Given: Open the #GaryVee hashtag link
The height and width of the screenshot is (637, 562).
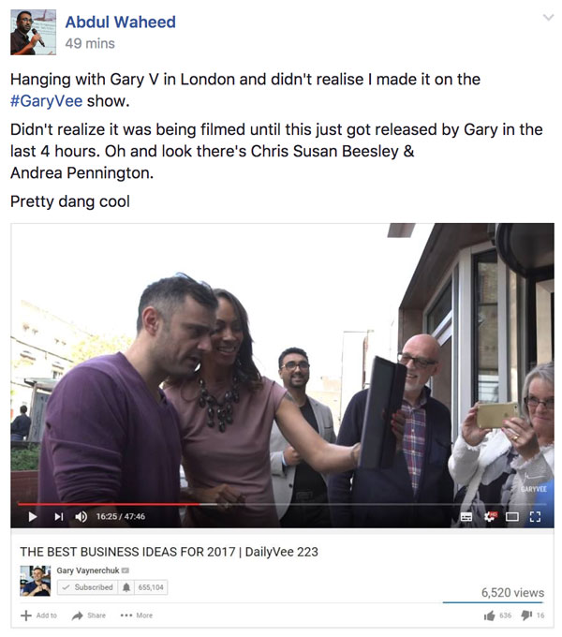Looking at the screenshot, I should pos(46,101).
